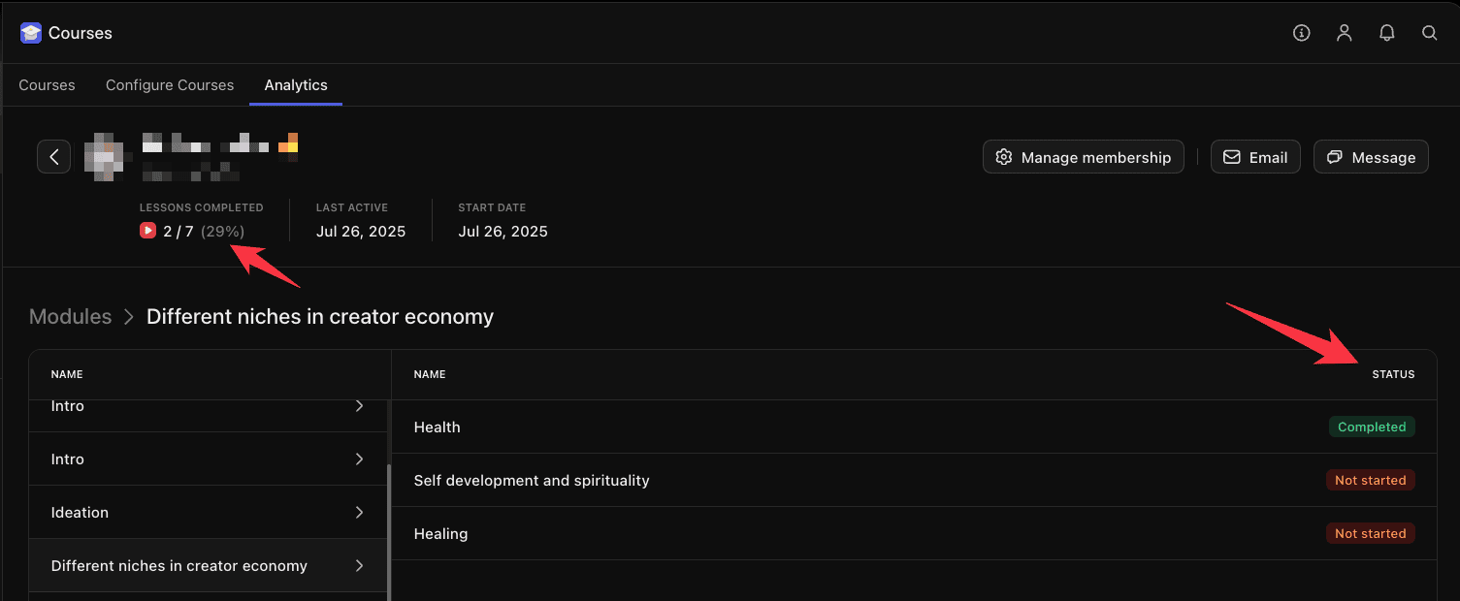Click the profile icon
Screen dimensions: 1460x601
pos(1344,32)
